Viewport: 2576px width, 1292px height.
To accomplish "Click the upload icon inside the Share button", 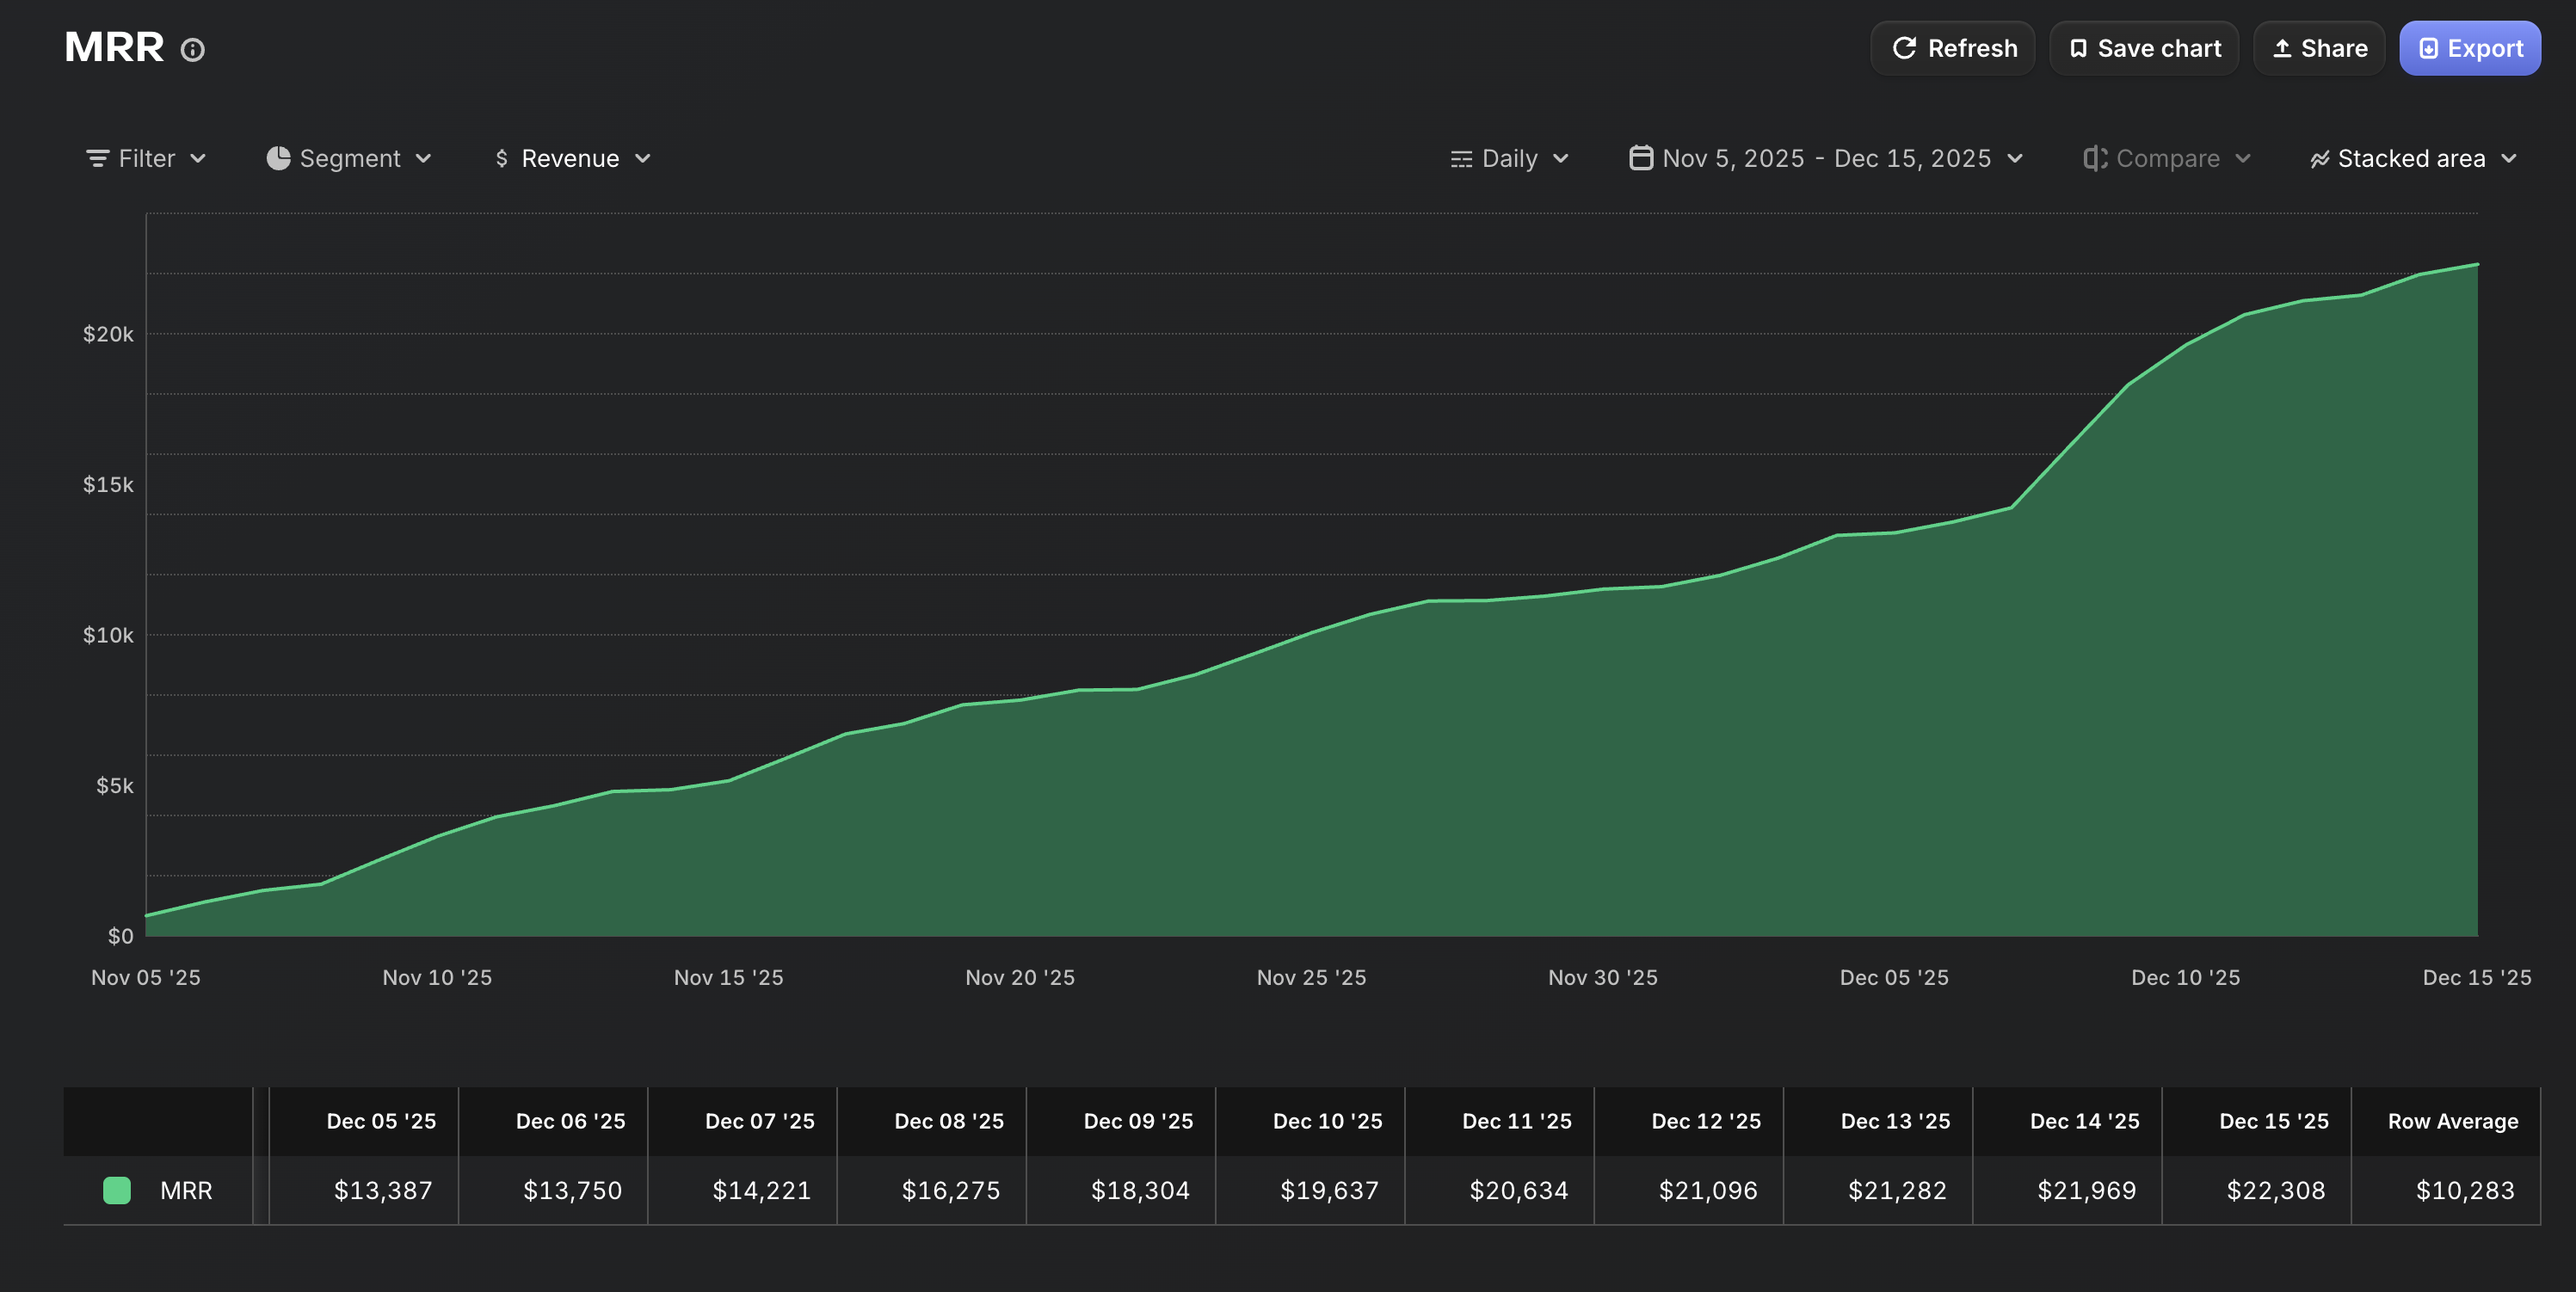I will click(2283, 47).
